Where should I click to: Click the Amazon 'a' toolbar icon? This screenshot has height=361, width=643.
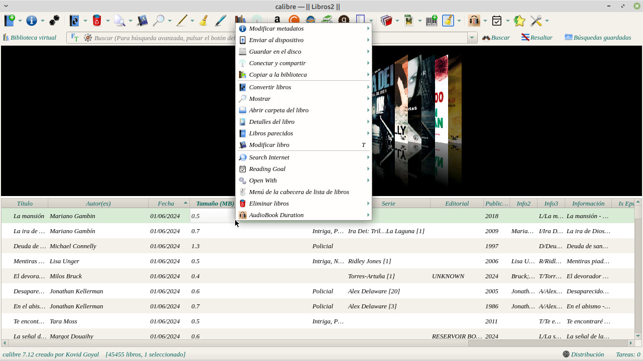277,20
